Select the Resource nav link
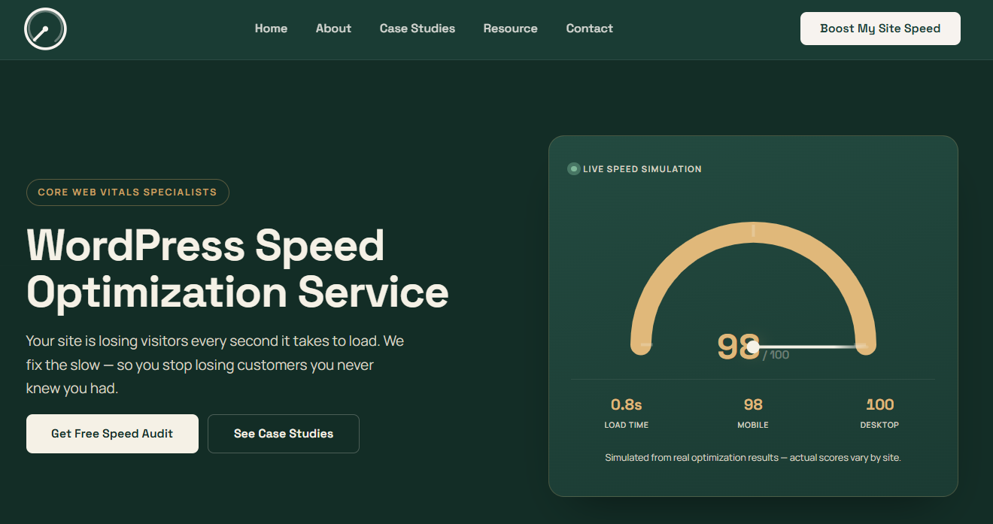The height and width of the screenshot is (524, 993). pyautogui.click(x=510, y=29)
